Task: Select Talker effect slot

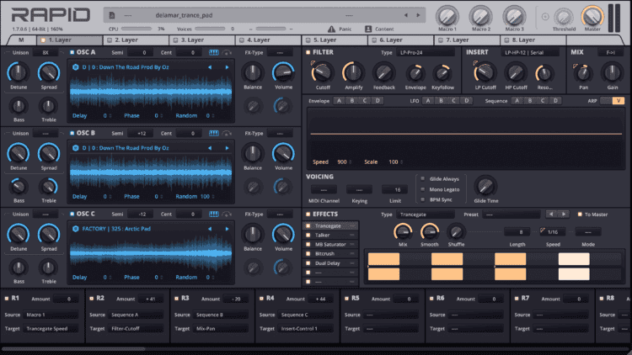Action: click(330, 235)
